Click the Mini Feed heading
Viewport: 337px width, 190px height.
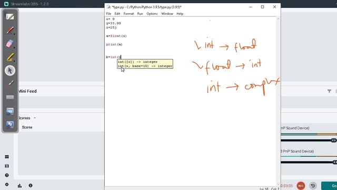point(27,91)
